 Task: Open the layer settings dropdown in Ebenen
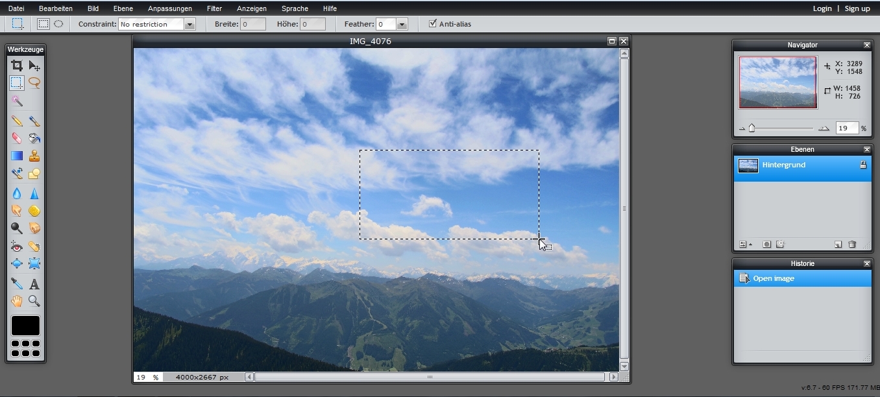[745, 245]
